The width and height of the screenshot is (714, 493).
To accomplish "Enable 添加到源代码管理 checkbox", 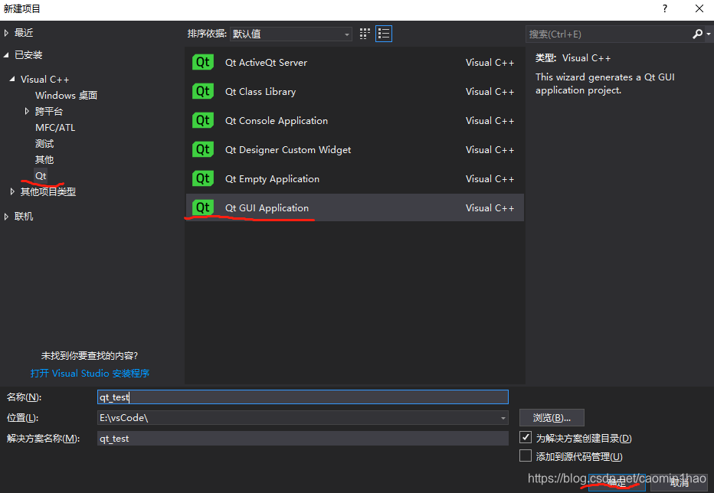I will point(526,455).
